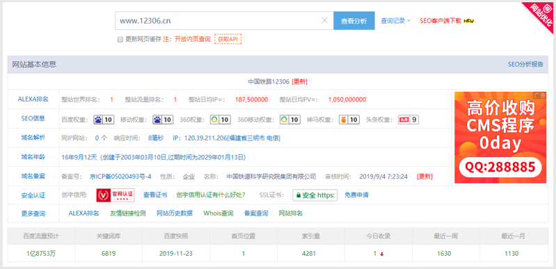Click the 免费申请 SSL link
The width and height of the screenshot is (556, 269).
click(356, 195)
